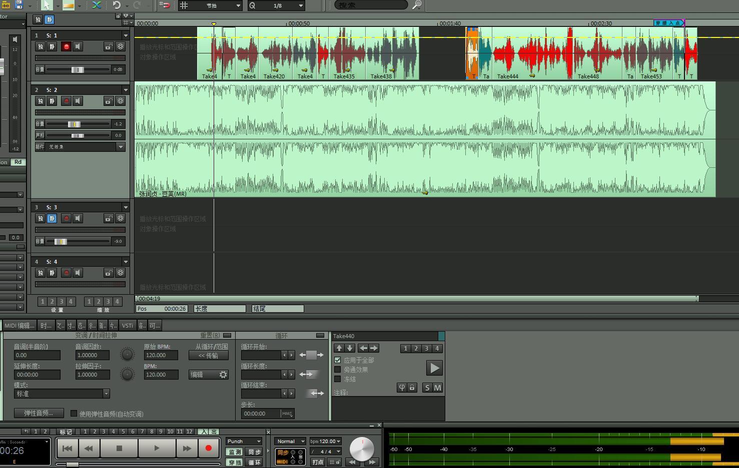The width and height of the screenshot is (739, 468).
Task: Arm record on track S: 4
Action: (x=66, y=273)
